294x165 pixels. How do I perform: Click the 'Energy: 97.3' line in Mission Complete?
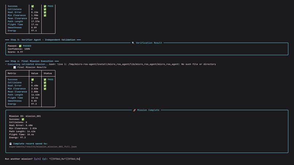(18, 137)
